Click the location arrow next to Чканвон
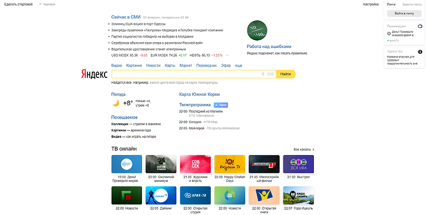Viewport: 427px width, 215px height. (40, 4)
